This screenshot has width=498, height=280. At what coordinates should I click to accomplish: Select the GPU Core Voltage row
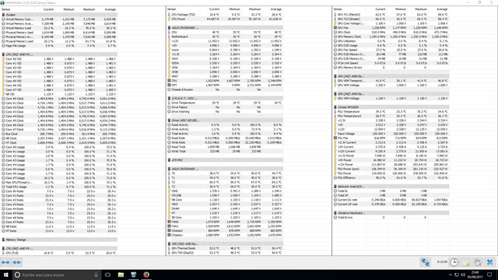(391, 23)
